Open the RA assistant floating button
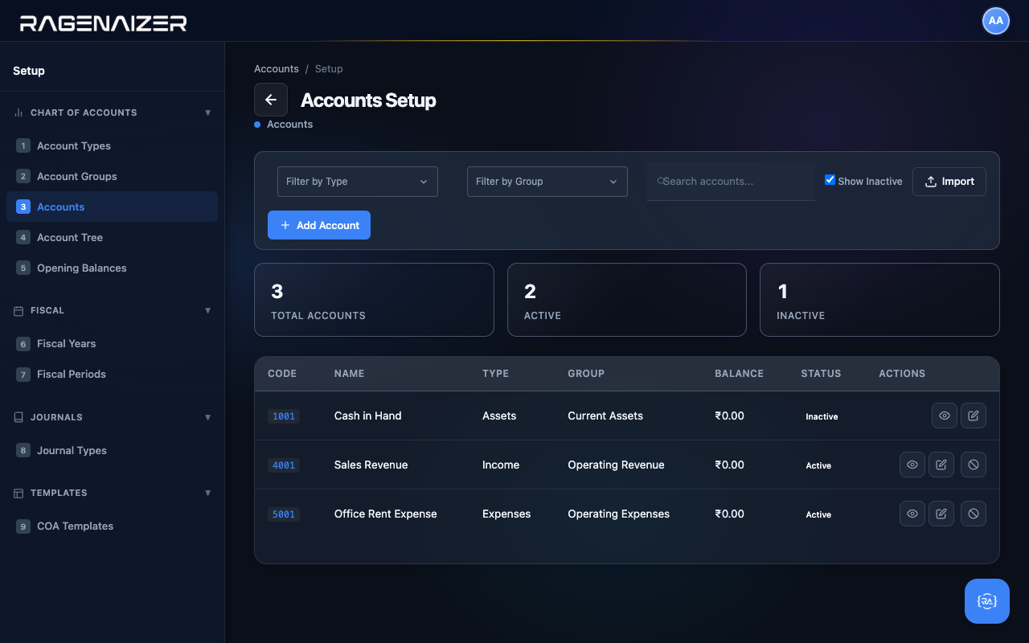The height and width of the screenshot is (643, 1029). (x=987, y=601)
